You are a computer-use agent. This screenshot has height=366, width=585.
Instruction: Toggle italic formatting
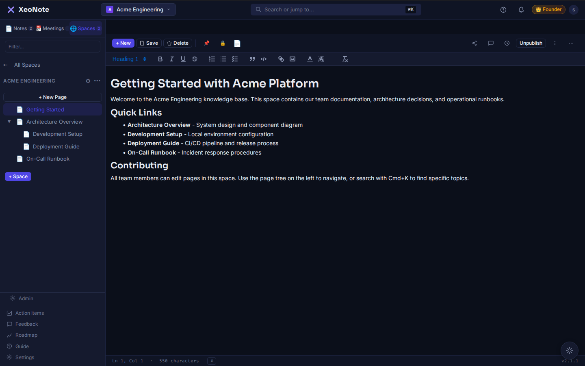coord(172,59)
